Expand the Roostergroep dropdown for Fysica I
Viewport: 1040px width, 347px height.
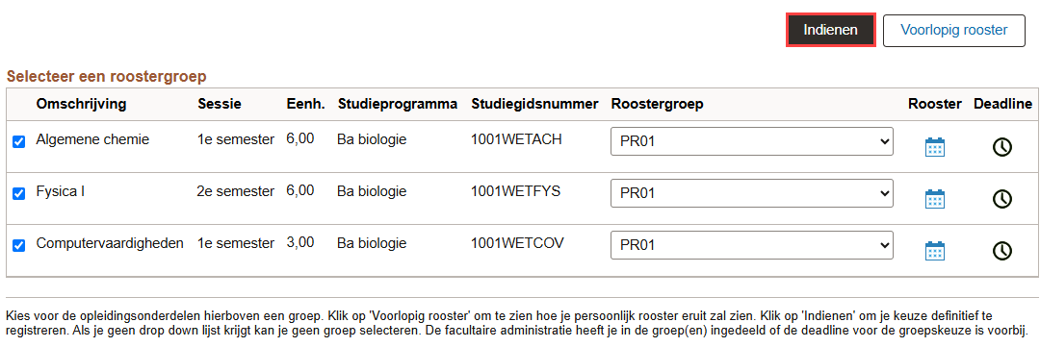tap(751, 192)
